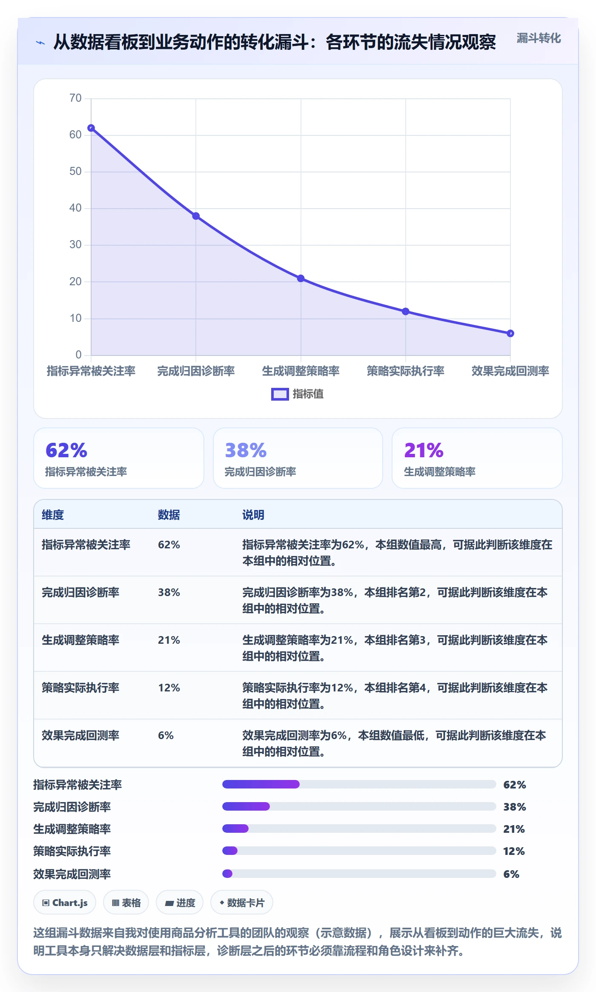
Task: Click the 12% progress bar
Action: 359,851
